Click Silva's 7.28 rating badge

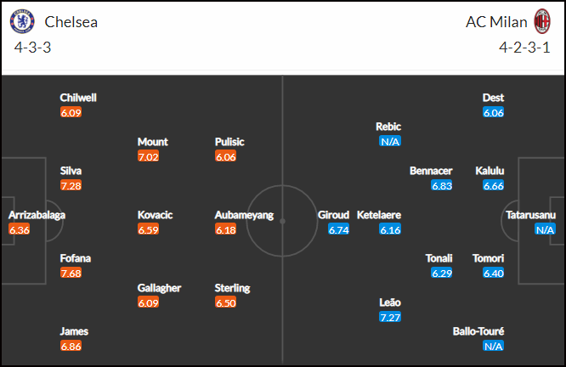pos(71,185)
